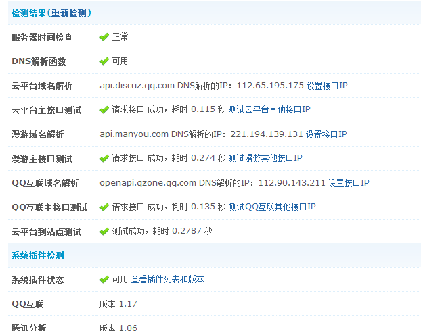Screen dimensions: 421x331
Task: Select the QQ互联 plugin name label
Action: 27,304
